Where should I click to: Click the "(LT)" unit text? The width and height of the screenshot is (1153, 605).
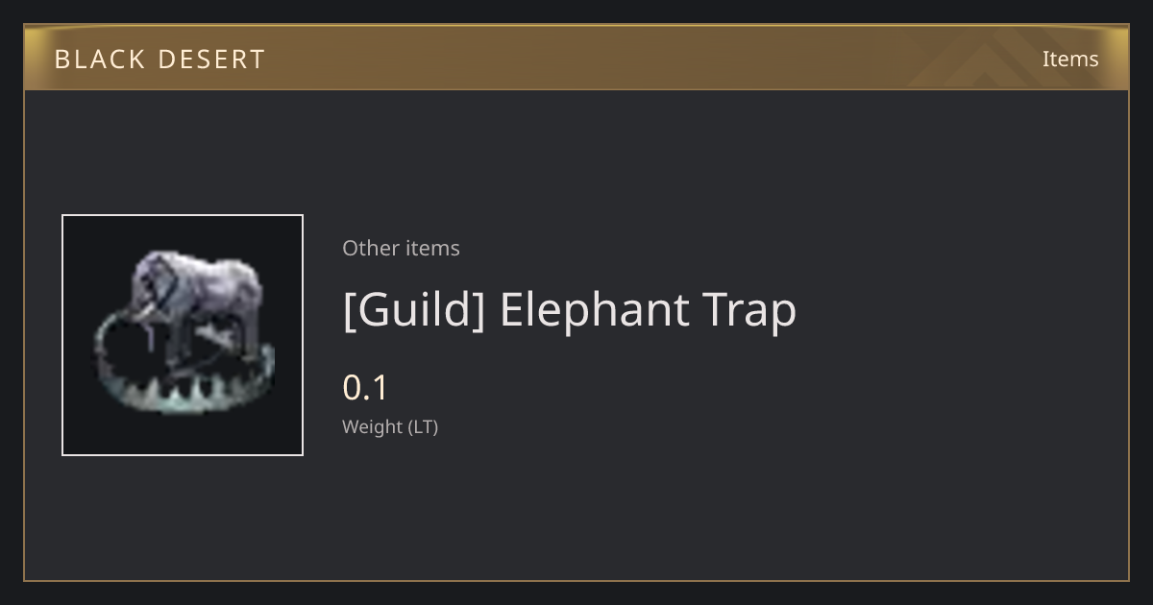click(x=424, y=427)
